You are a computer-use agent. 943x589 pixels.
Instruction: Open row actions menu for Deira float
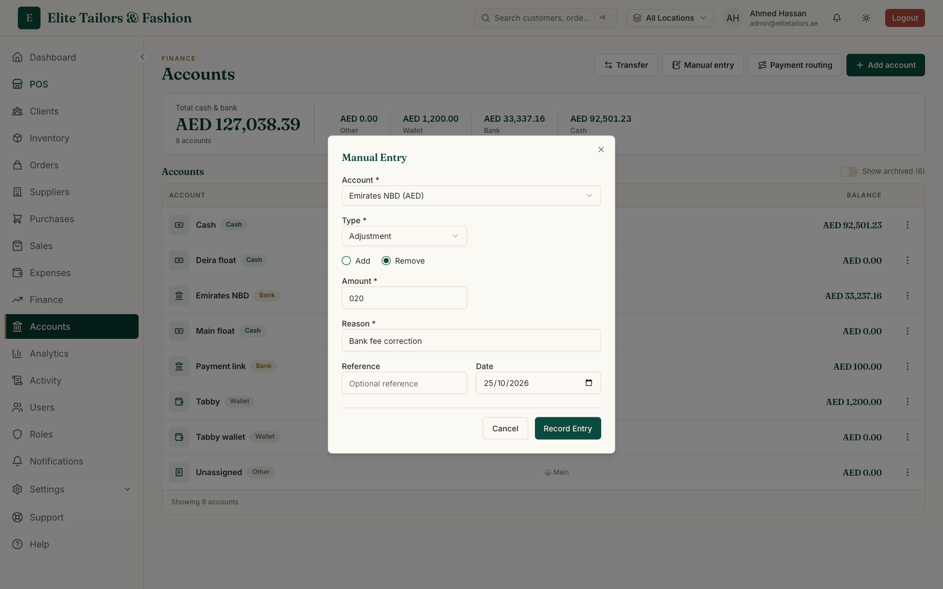pos(908,260)
